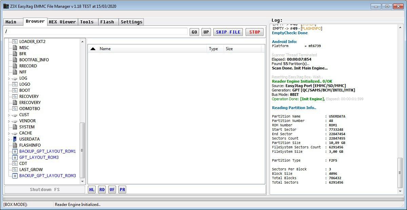Image resolution: width=407 pixels, height=210 pixels.
Task: Open the Settings tab
Action: (132, 22)
